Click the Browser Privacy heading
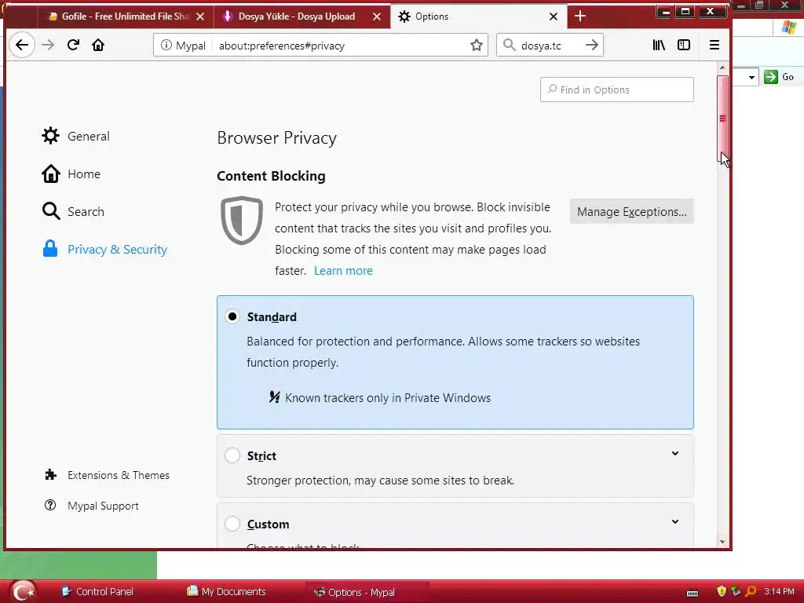804x603 pixels. pos(277,138)
